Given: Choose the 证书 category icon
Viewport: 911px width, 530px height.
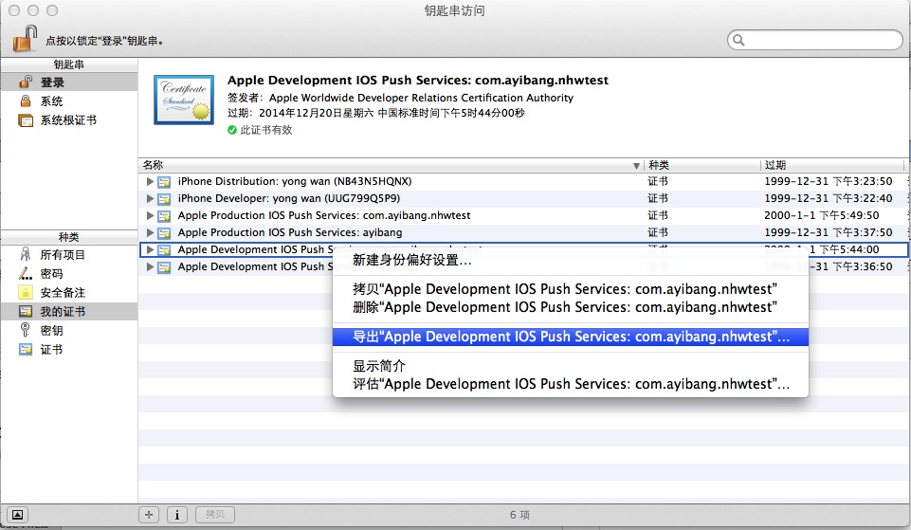Looking at the screenshot, I should (x=26, y=349).
